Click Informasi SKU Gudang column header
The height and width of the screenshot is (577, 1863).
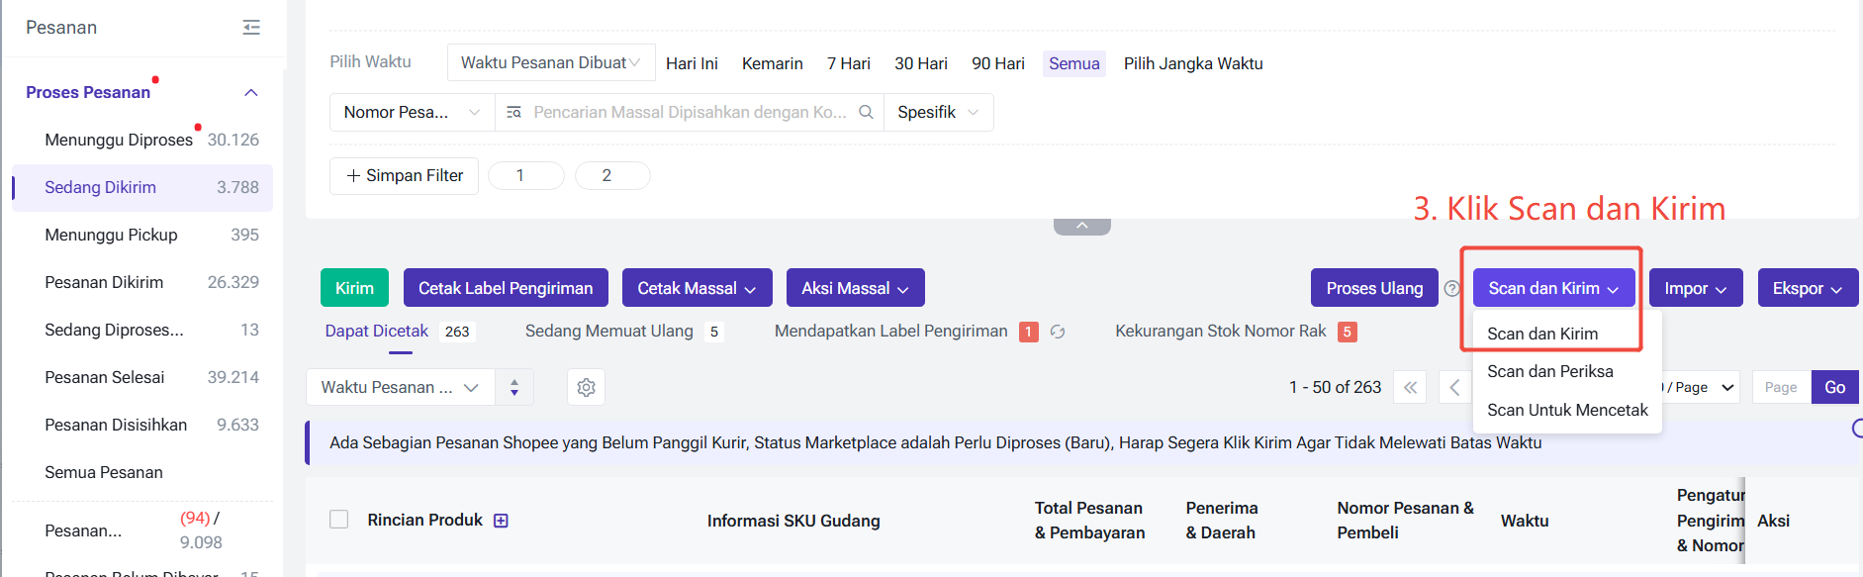793,521
